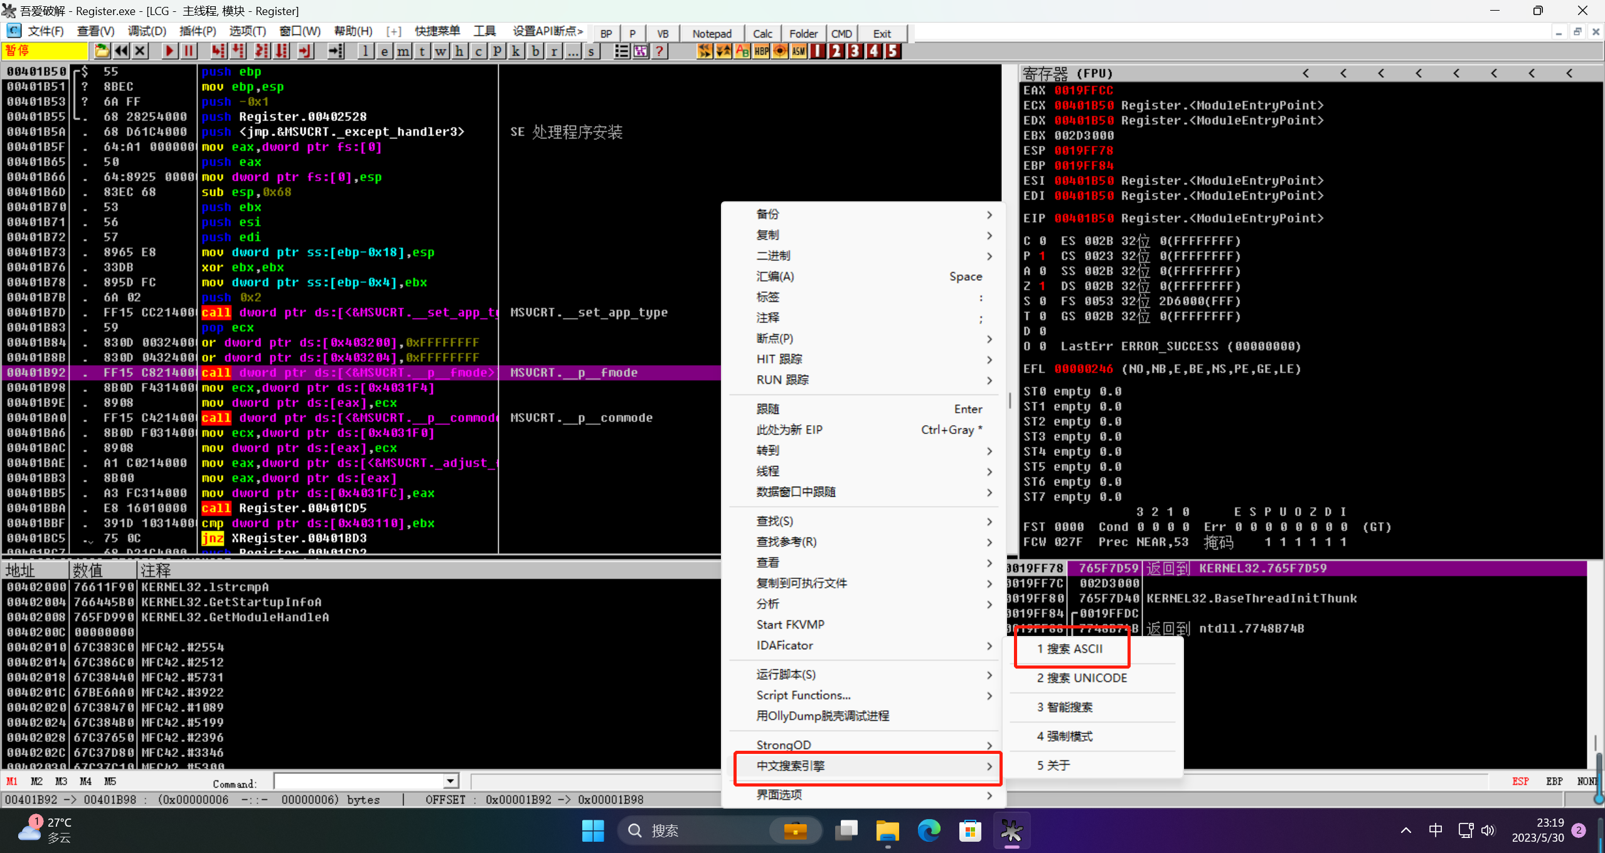Open the Command bar dropdown arrow
Viewport: 1605px width, 853px height.
pos(451,781)
